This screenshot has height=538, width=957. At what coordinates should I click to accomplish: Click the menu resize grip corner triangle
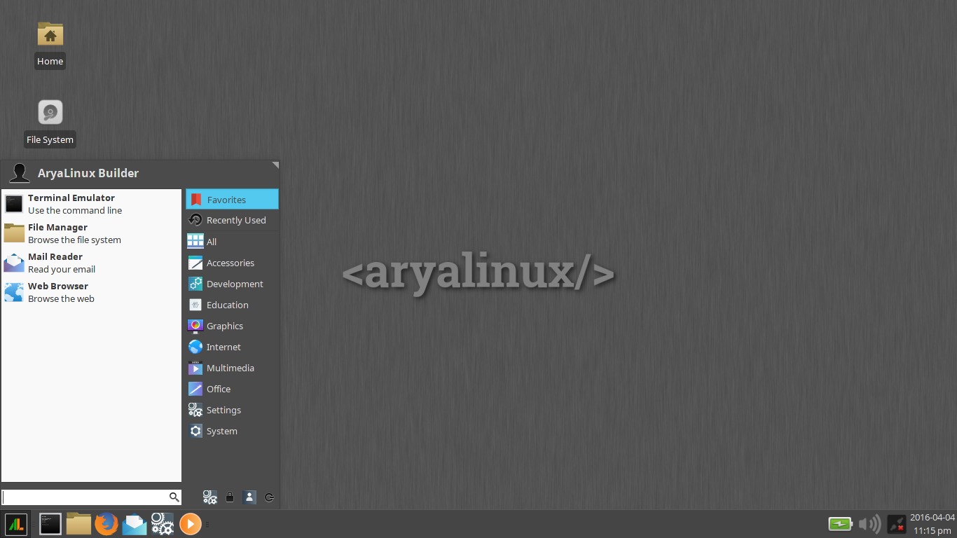pos(275,165)
